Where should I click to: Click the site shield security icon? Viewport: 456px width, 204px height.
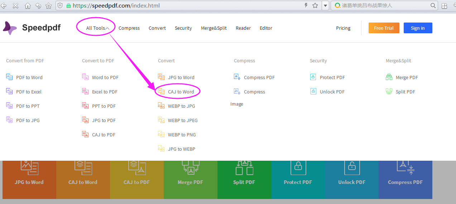tap(60, 5)
